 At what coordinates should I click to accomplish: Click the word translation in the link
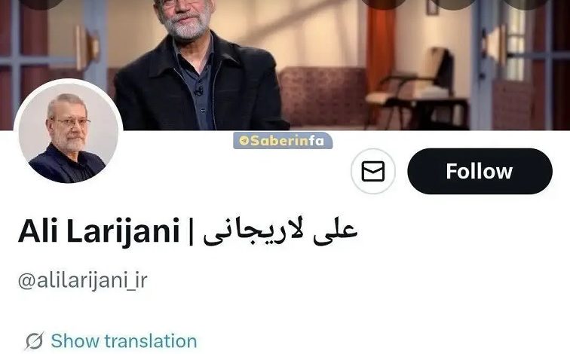[151, 341]
